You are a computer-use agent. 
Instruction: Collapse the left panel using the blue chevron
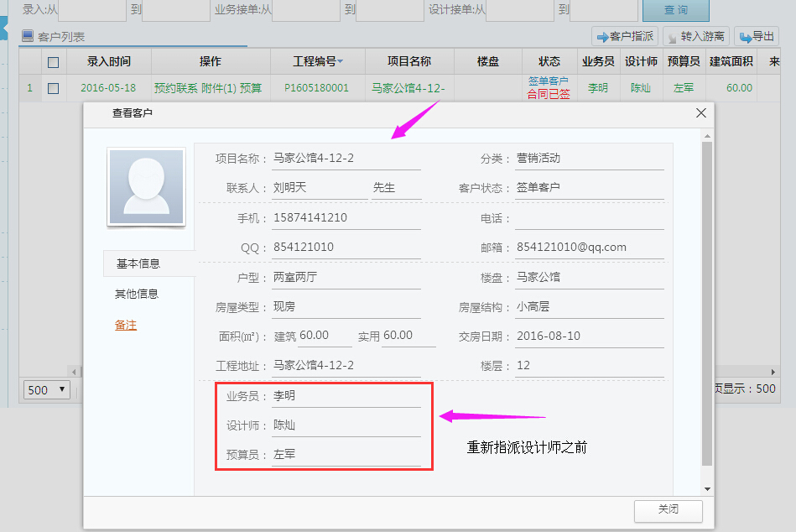pos(6,28)
